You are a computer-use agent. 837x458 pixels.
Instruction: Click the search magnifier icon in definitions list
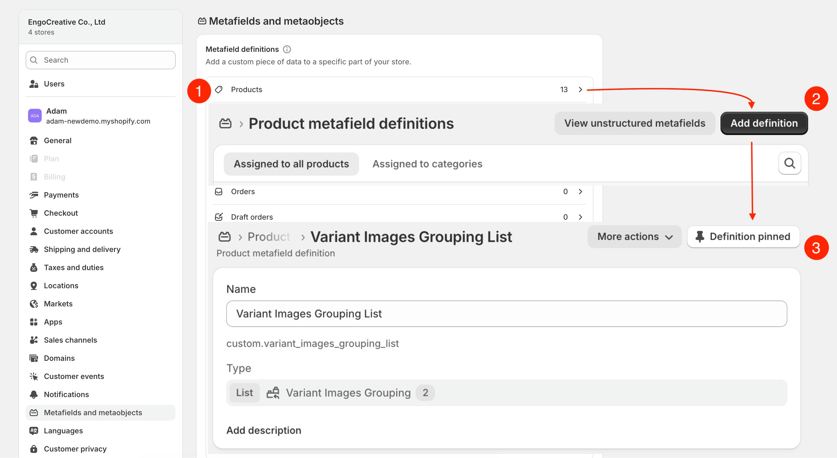(x=790, y=163)
